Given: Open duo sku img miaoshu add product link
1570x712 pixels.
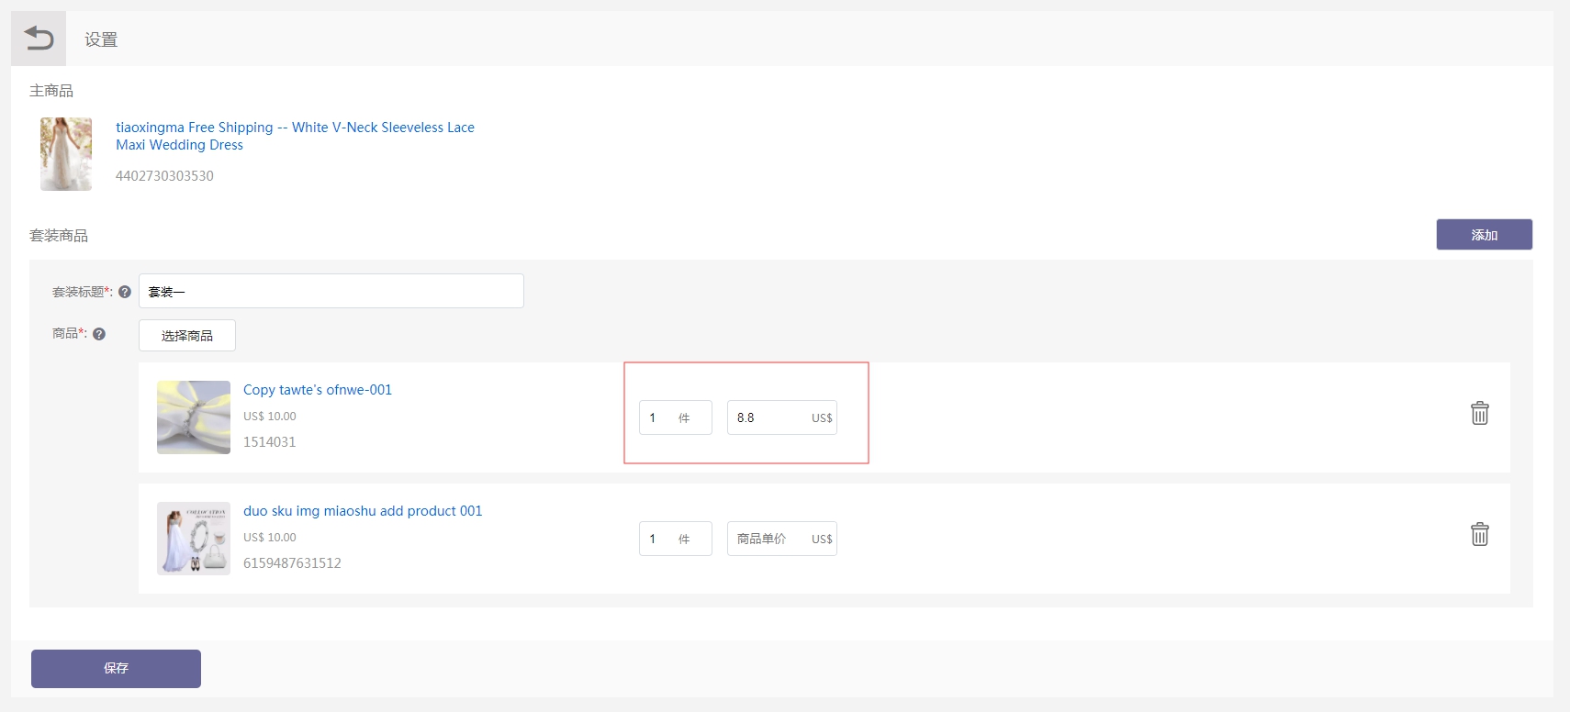Looking at the screenshot, I should 362,511.
